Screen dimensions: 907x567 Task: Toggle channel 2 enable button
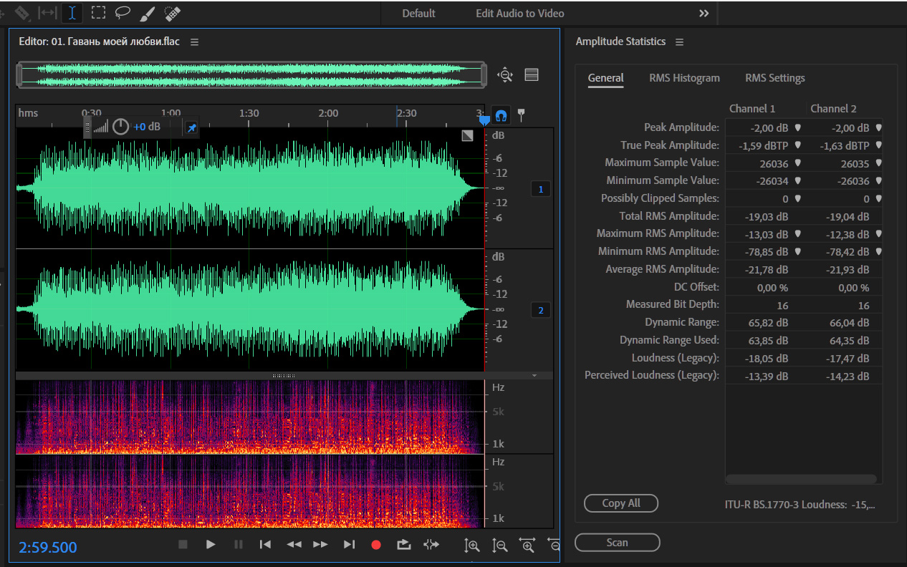click(541, 310)
